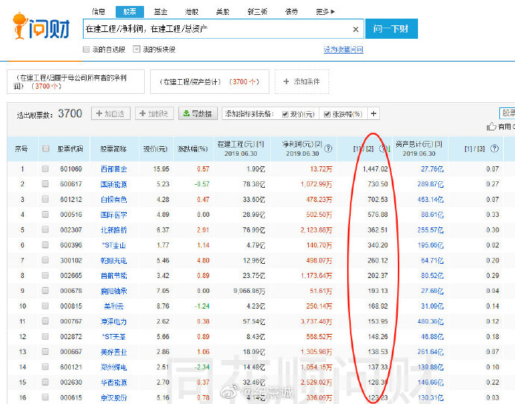Open the 北新路桥 stock link
The image size is (515, 404).
[113, 230]
